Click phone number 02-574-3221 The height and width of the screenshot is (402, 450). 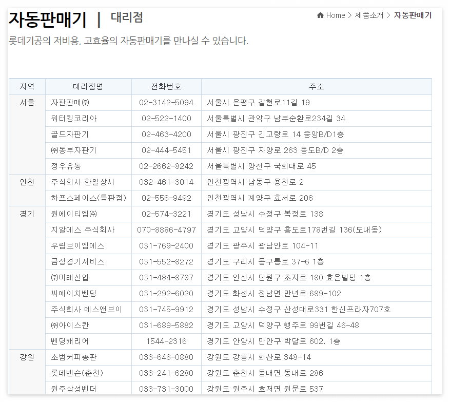click(x=166, y=214)
